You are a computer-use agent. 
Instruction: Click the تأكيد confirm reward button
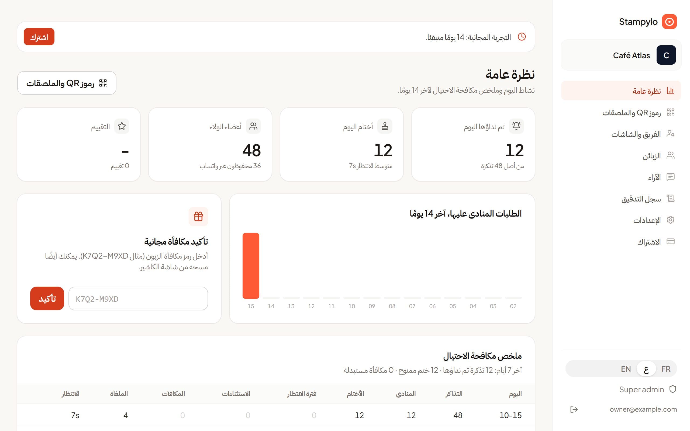coord(47,298)
